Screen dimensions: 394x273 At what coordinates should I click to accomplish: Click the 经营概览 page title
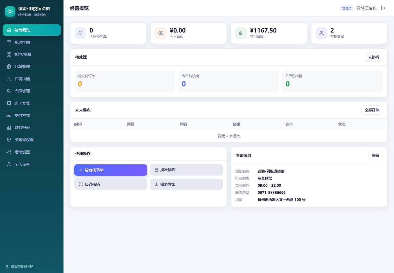pos(79,8)
